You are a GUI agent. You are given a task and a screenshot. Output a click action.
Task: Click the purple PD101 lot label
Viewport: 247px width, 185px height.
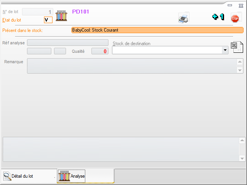click(81, 12)
